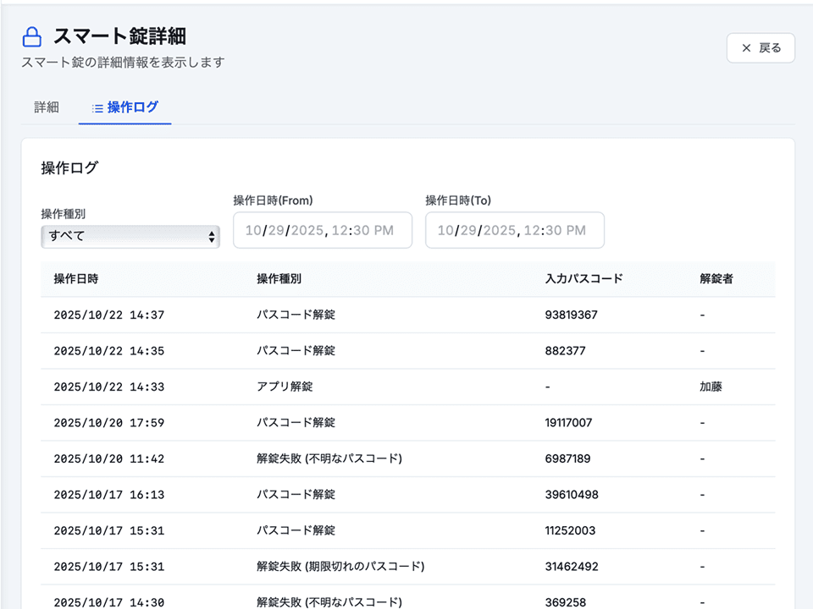Click the stepper arrows on 操作種別 select
Screen dimensions: 813x609
211,237
